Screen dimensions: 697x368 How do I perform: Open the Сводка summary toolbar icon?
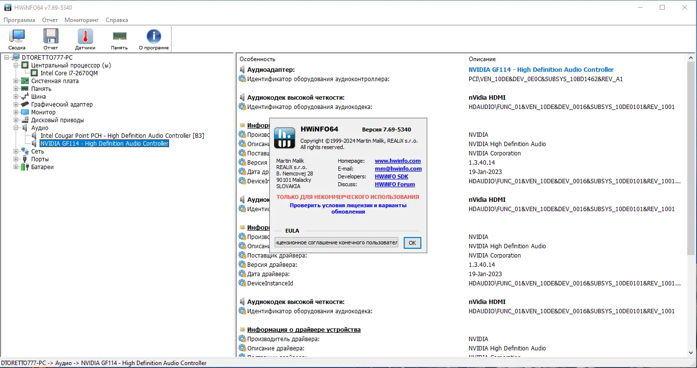click(x=17, y=37)
